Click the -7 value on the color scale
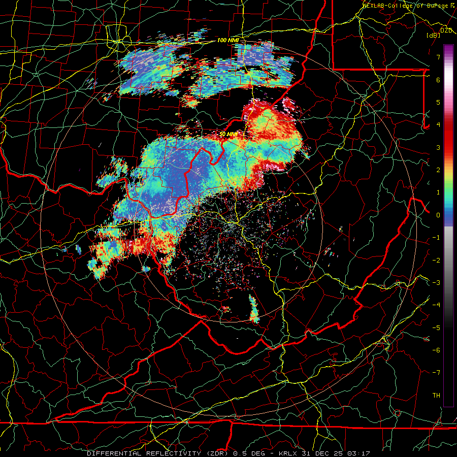457x457 pixels. pos(436,373)
